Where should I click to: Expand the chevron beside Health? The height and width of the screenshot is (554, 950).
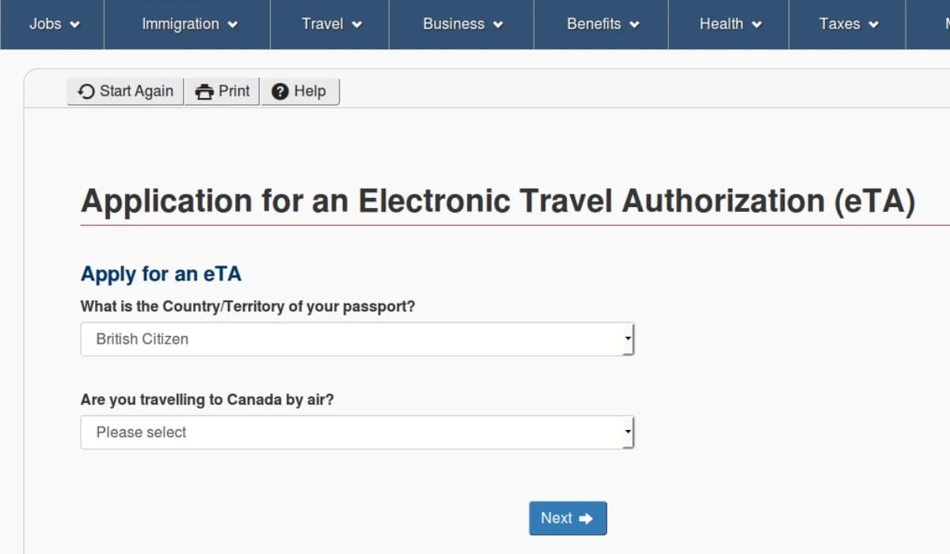(757, 24)
